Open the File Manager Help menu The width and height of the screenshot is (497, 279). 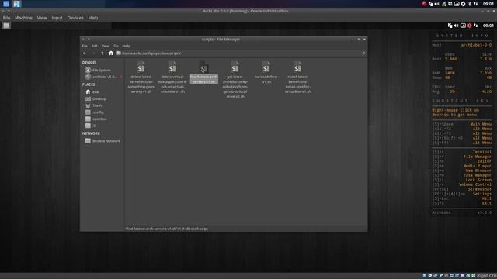[126, 46]
